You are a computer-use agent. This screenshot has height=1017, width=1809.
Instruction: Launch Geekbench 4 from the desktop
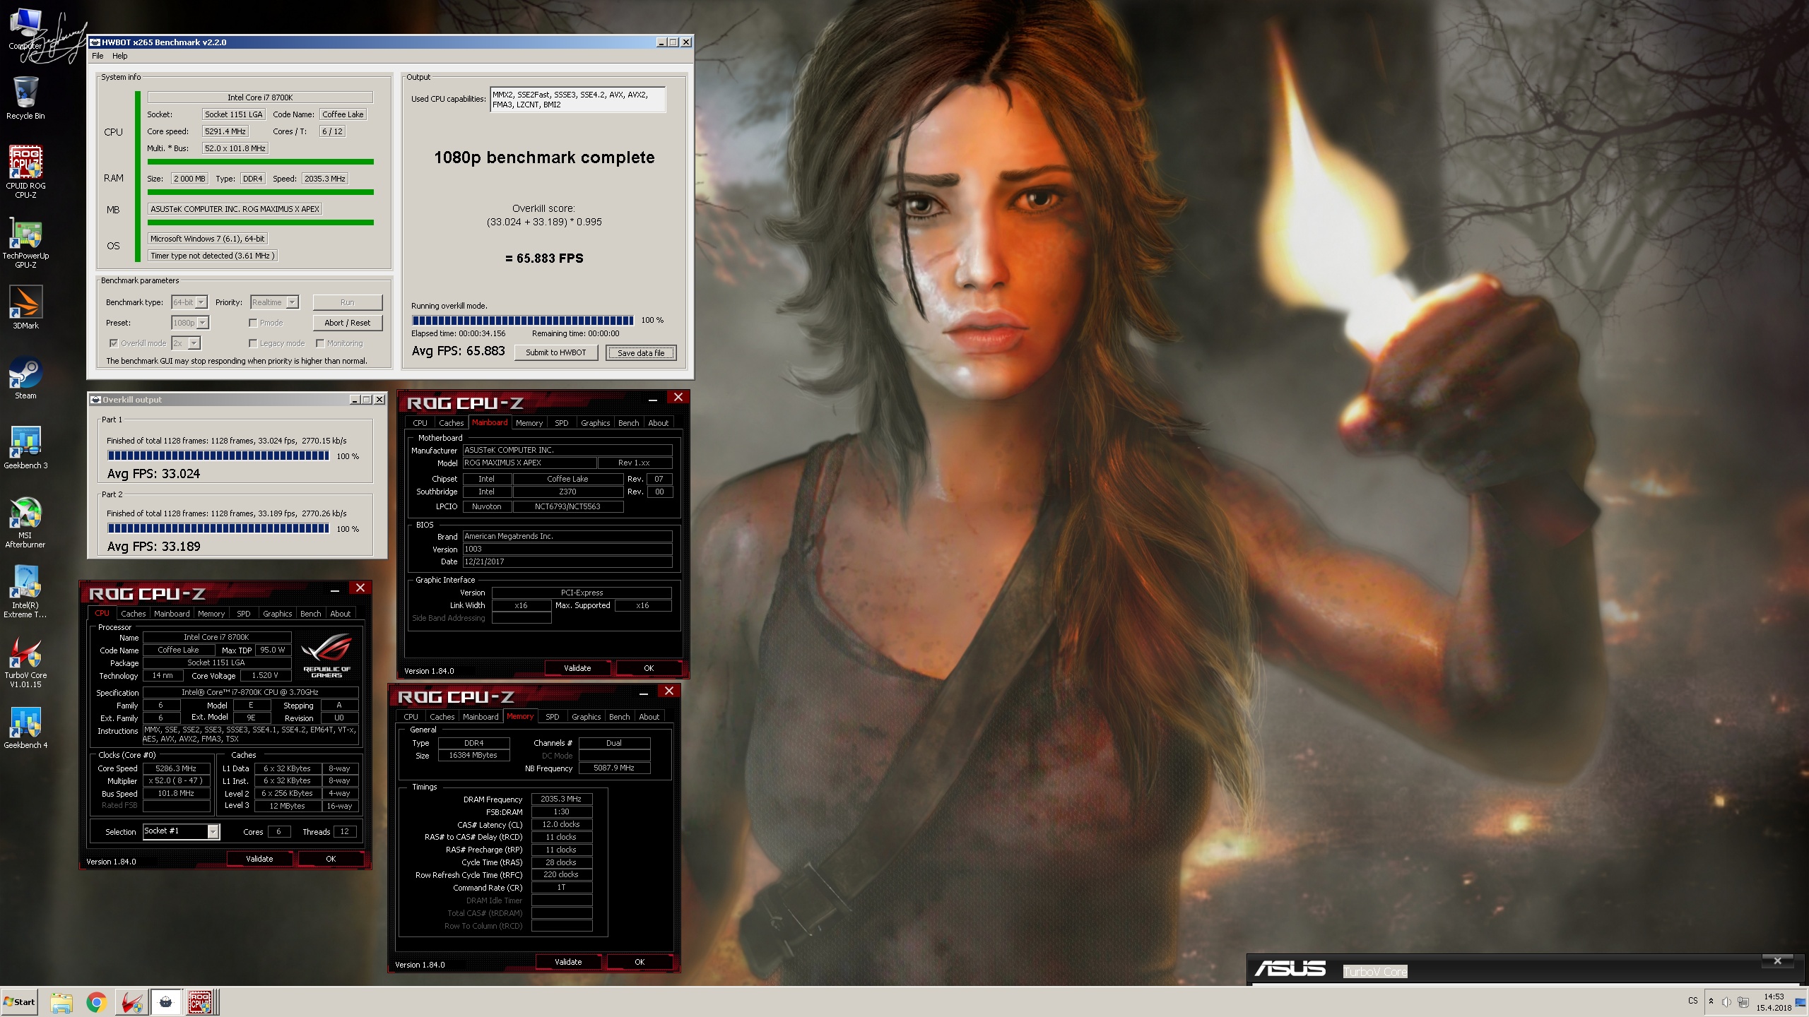click(x=25, y=727)
